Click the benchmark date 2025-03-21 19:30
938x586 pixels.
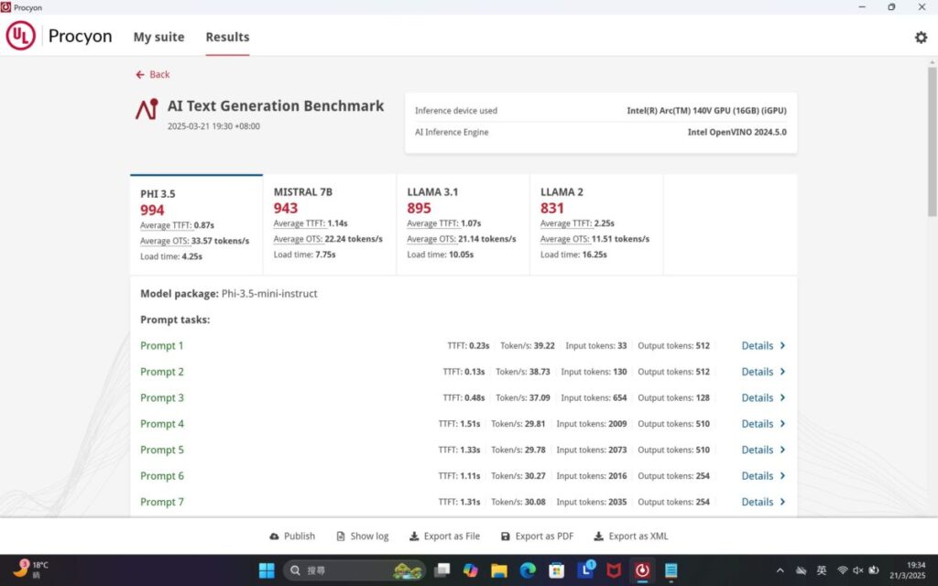tap(213, 126)
